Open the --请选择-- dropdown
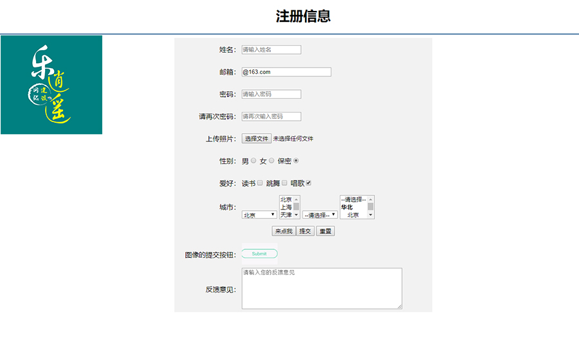579x347 pixels. click(320, 215)
